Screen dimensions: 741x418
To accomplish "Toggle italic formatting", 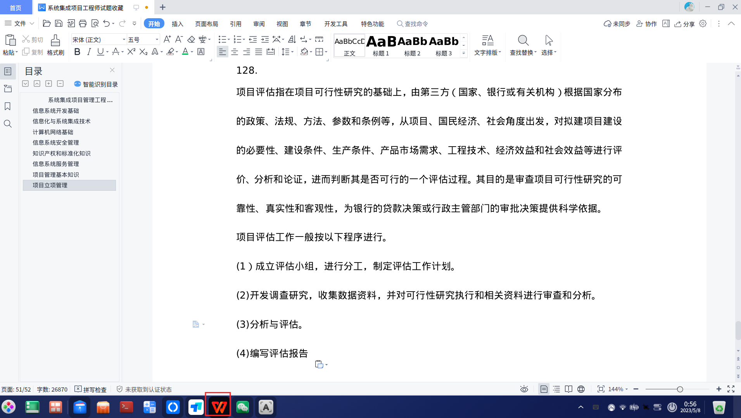I will pyautogui.click(x=89, y=52).
